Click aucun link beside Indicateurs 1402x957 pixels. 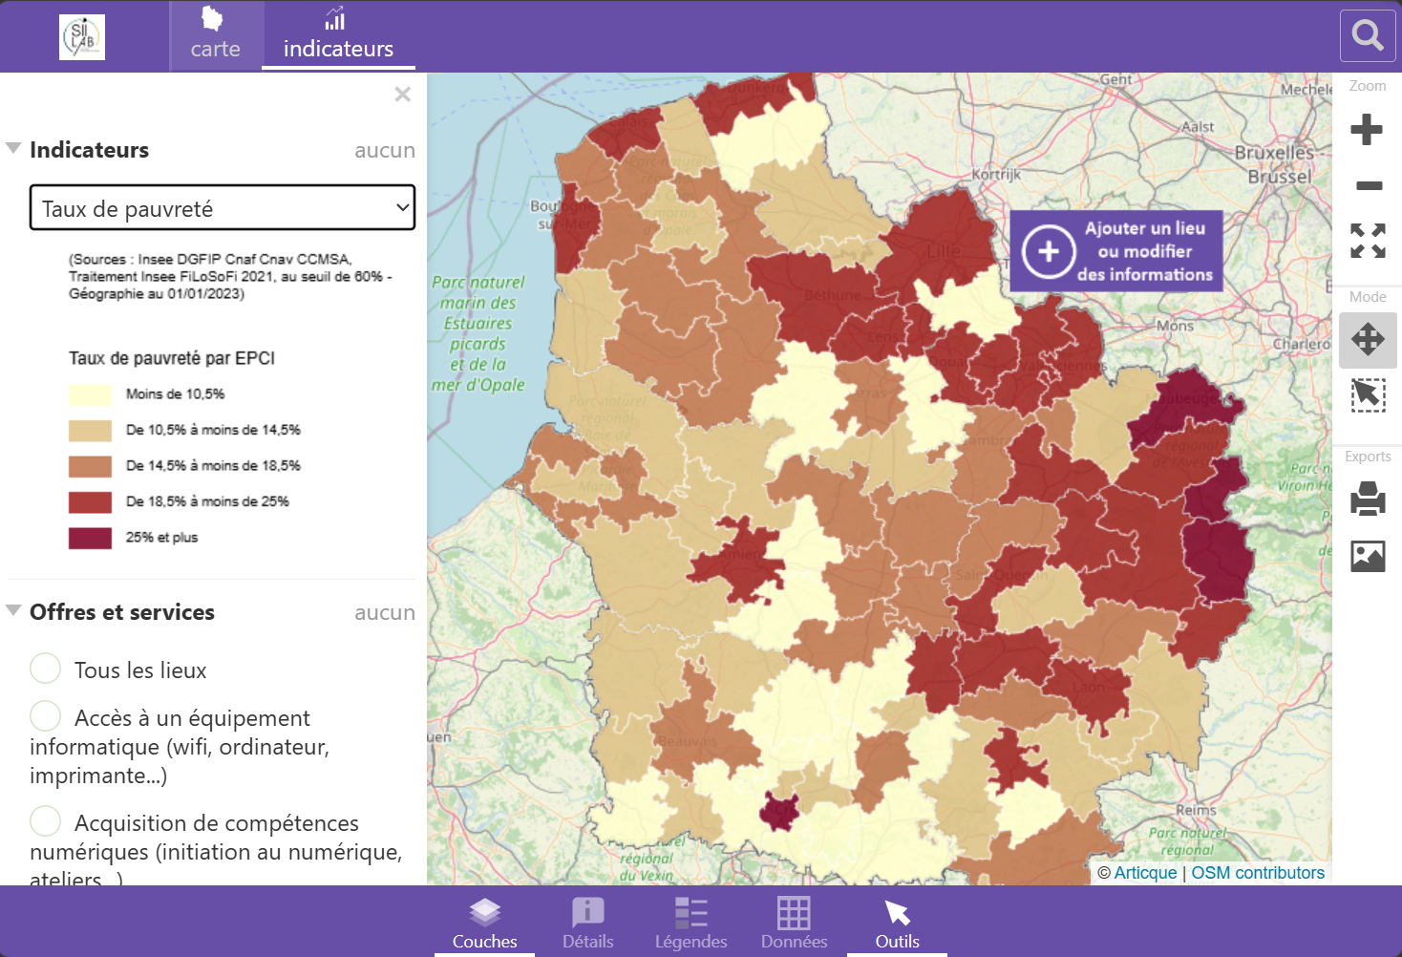click(385, 150)
